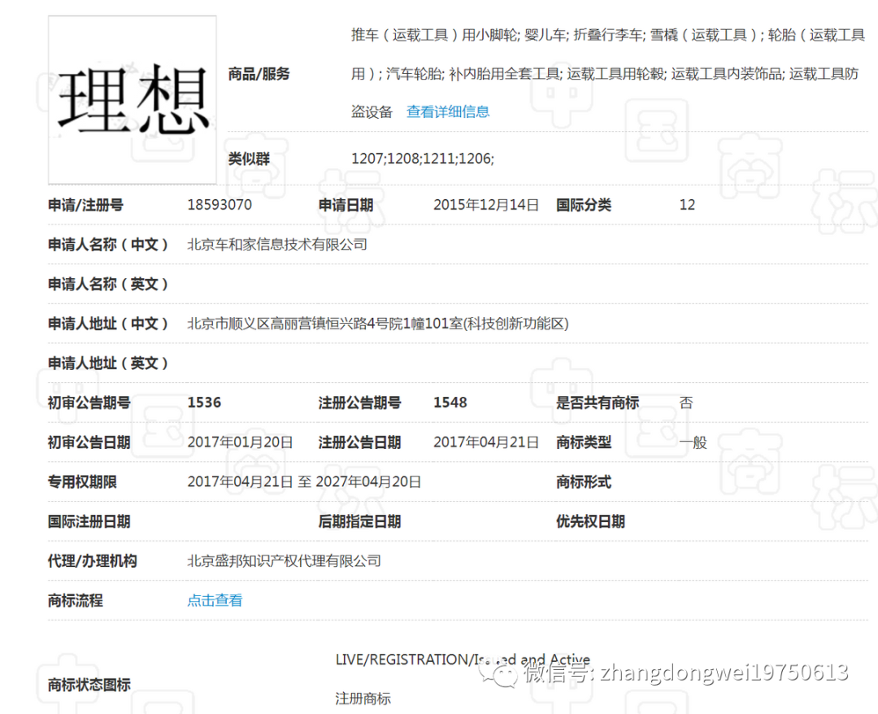Select the 一般 trademark type value

click(x=693, y=442)
